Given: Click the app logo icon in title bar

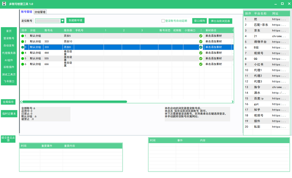Looking at the screenshot, I should [x=4, y=4].
